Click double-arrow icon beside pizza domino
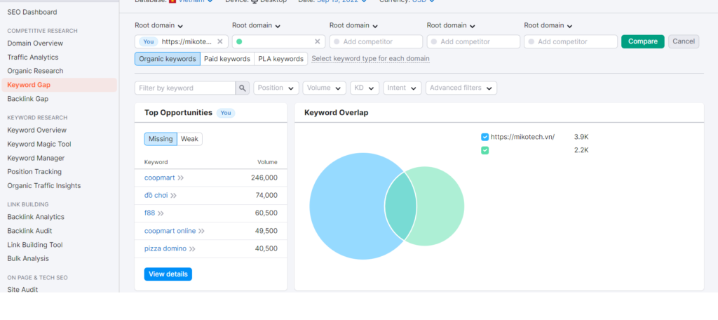This screenshot has height=320, width=718. click(x=192, y=248)
